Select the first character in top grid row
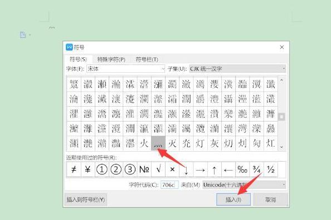331x220 pixels. pos(74,84)
